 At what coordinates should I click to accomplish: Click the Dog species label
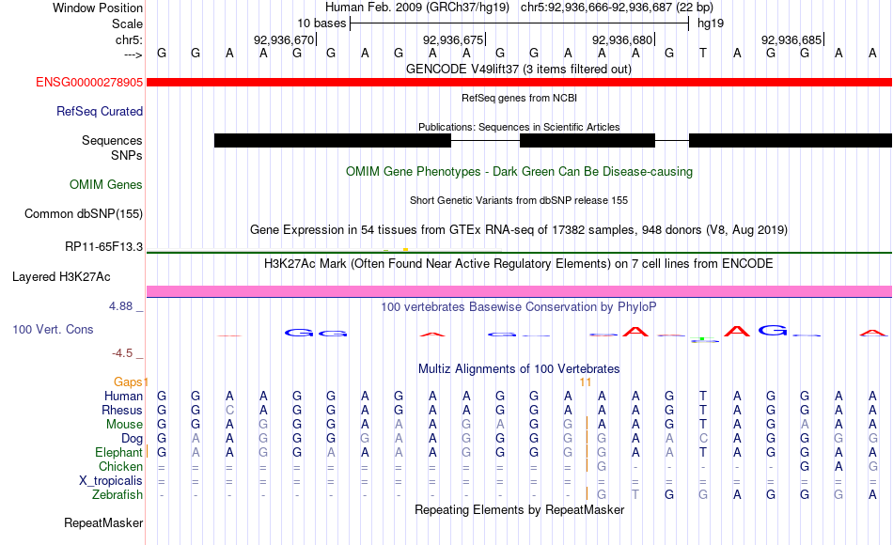point(132,439)
